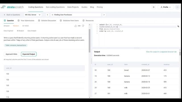Click the 2020-03-29 date cell
This screenshot has height=102, width=182.
click(x=146, y=88)
